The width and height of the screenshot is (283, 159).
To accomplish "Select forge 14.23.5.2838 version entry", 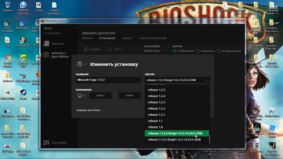I will click(x=177, y=140).
